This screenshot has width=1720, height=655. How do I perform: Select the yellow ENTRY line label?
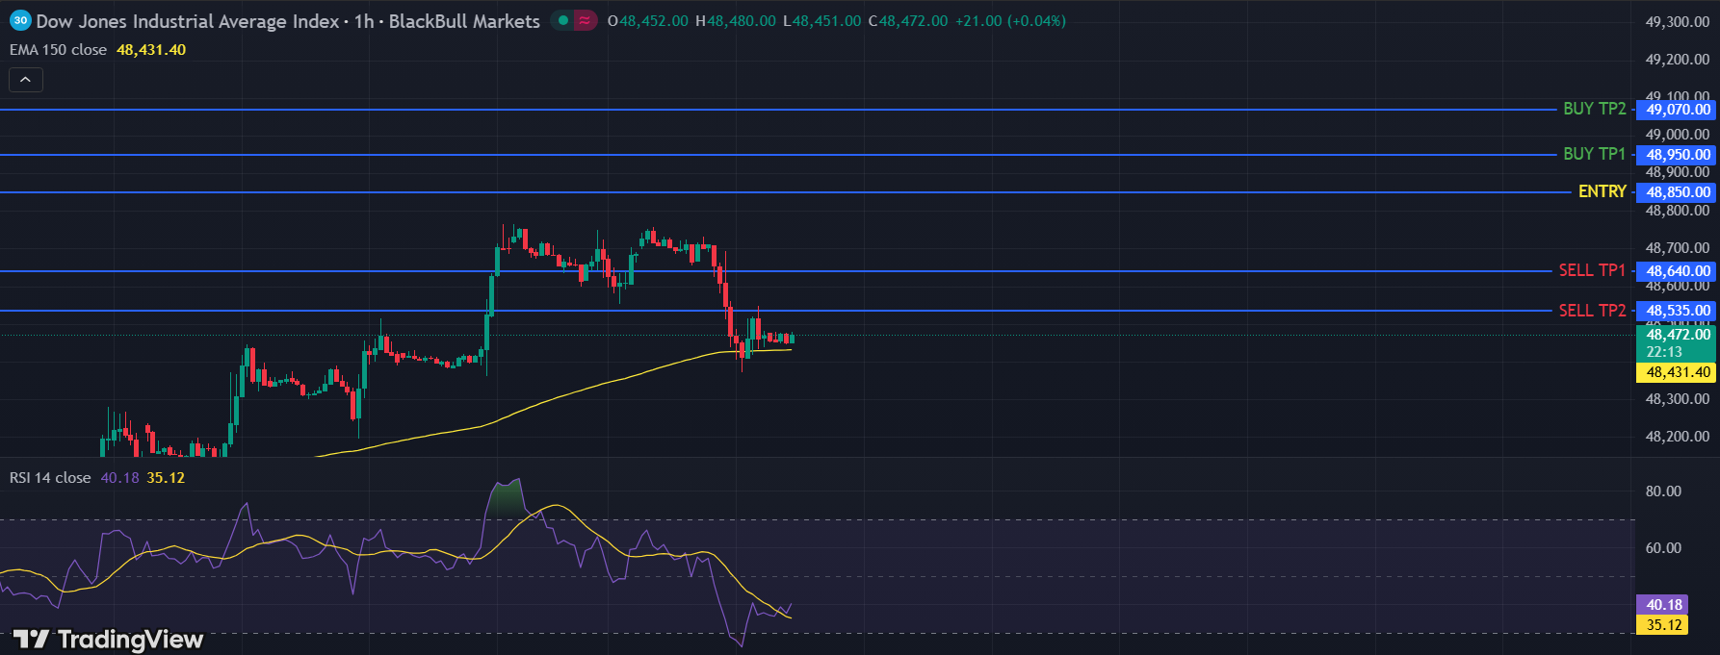1602,191
